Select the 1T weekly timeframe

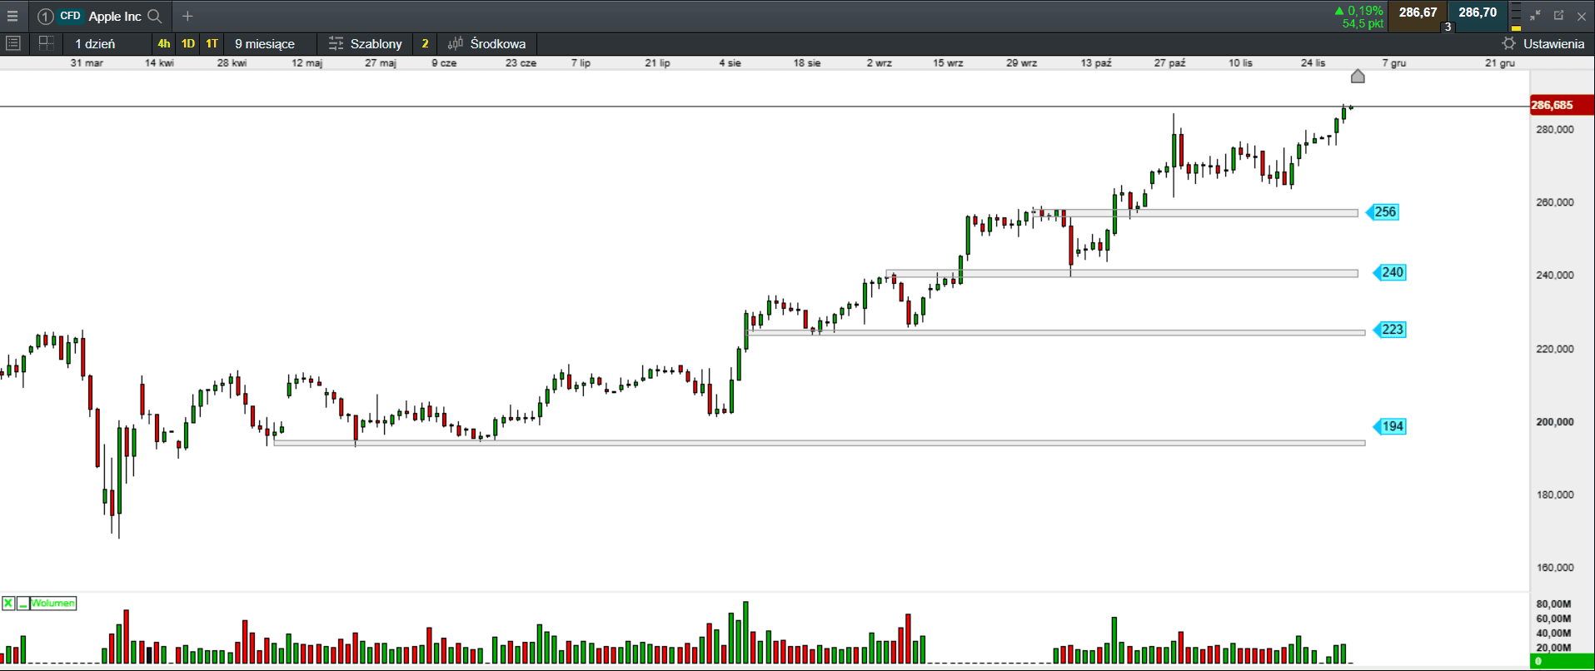212,43
